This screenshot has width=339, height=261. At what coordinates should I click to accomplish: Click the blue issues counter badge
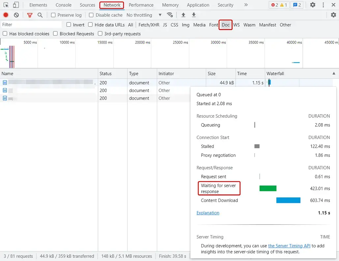coord(297,5)
